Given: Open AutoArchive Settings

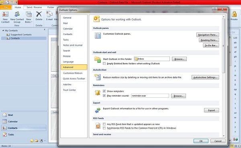Looking at the screenshot, I should click(205, 77).
